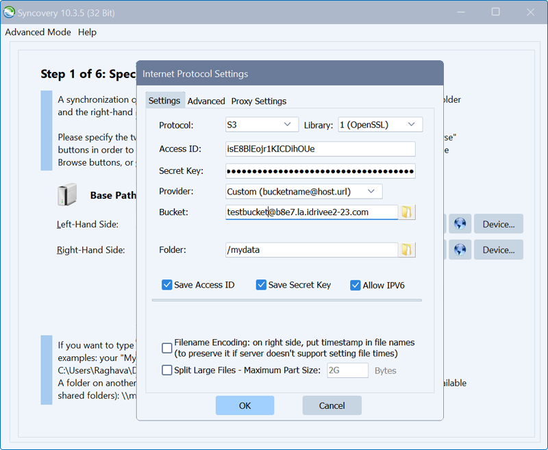Expand the Library dropdown (OpenSSL)

point(380,125)
